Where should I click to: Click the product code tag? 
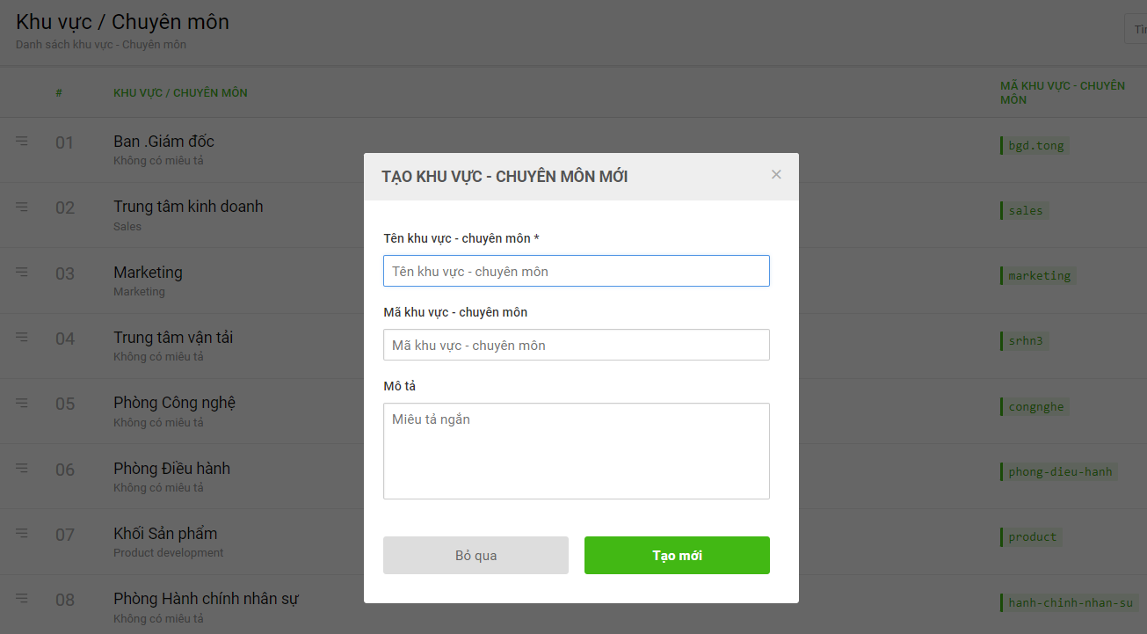tap(1031, 537)
